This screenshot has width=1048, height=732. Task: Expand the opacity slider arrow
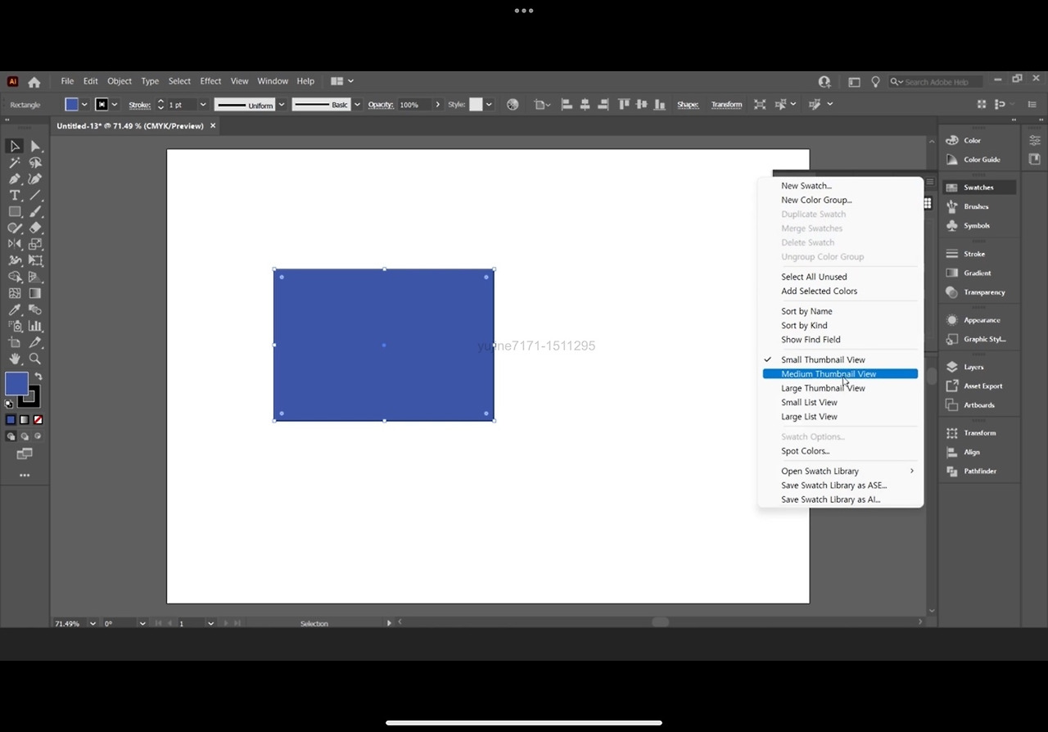438,105
